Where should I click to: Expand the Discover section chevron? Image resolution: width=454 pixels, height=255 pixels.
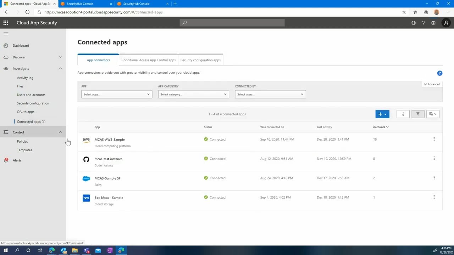60,57
